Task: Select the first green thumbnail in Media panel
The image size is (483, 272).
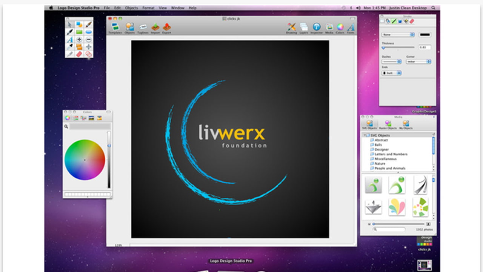Action: click(373, 185)
